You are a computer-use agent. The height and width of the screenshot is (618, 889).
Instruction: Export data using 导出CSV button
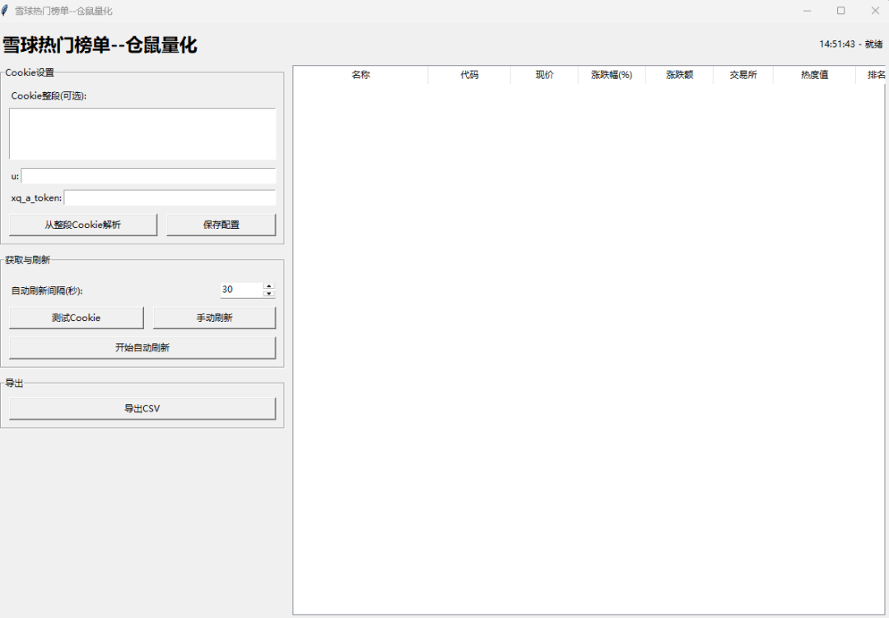(142, 408)
